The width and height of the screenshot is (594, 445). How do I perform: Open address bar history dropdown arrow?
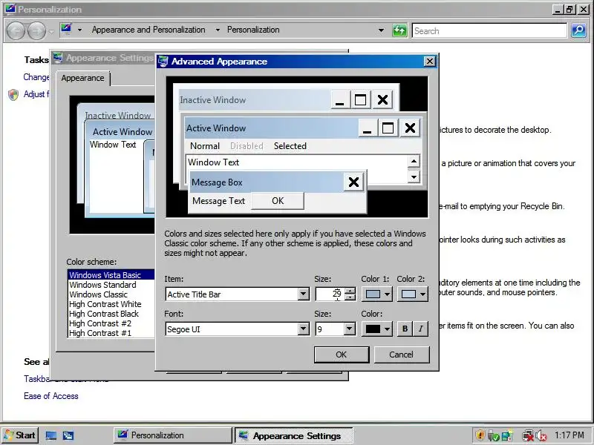point(381,30)
